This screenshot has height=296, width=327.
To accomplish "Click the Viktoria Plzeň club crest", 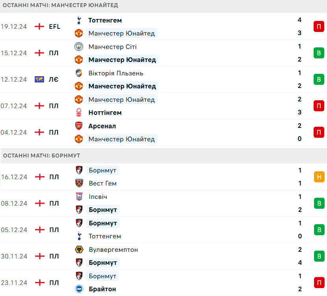I will [x=79, y=73].
